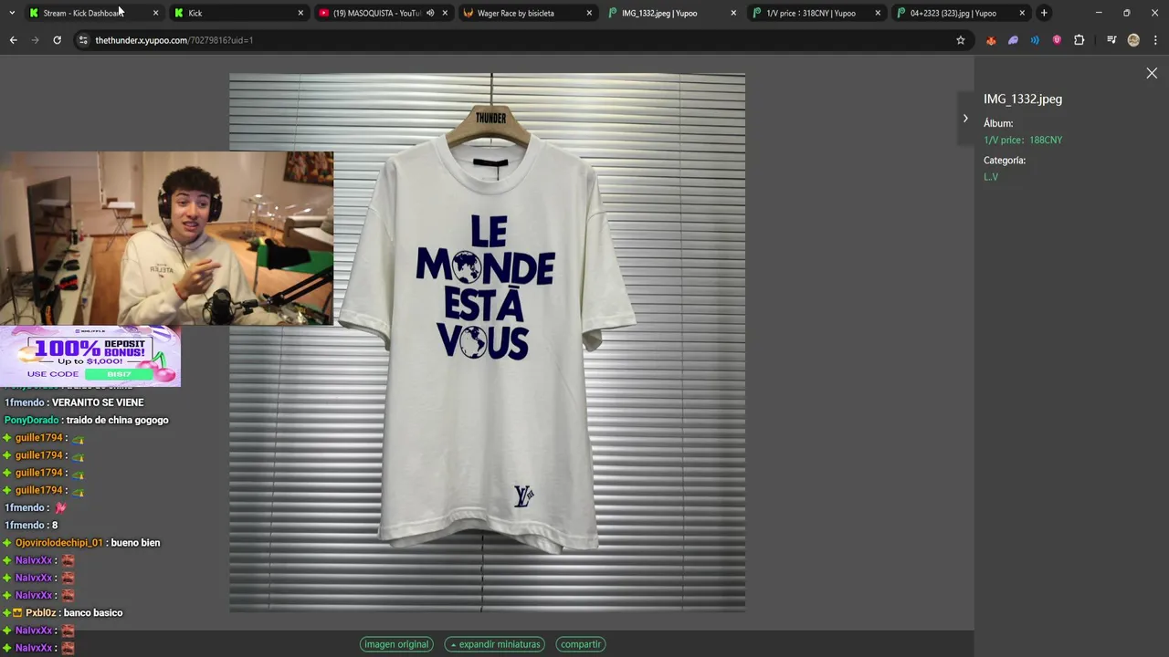Viewport: 1169px width, 657px height.
Task: Click chat username PonyDorado
Action: click(x=31, y=420)
